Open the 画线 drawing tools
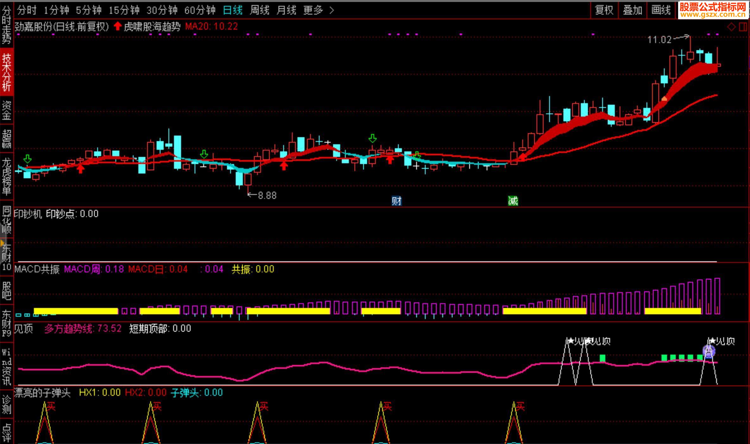 tap(661, 10)
